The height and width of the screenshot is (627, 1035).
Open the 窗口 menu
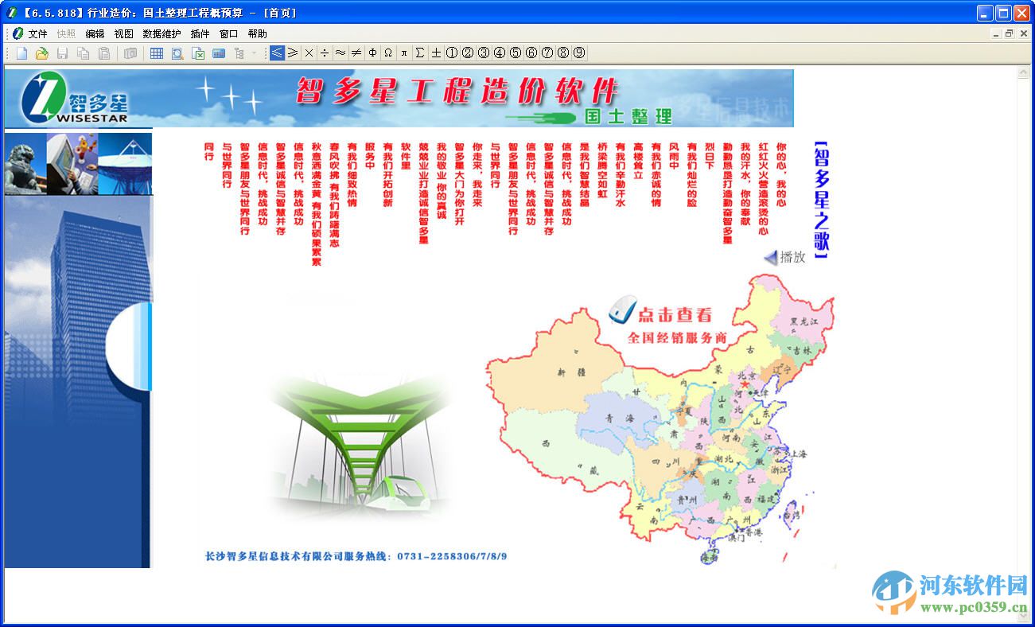(x=229, y=34)
